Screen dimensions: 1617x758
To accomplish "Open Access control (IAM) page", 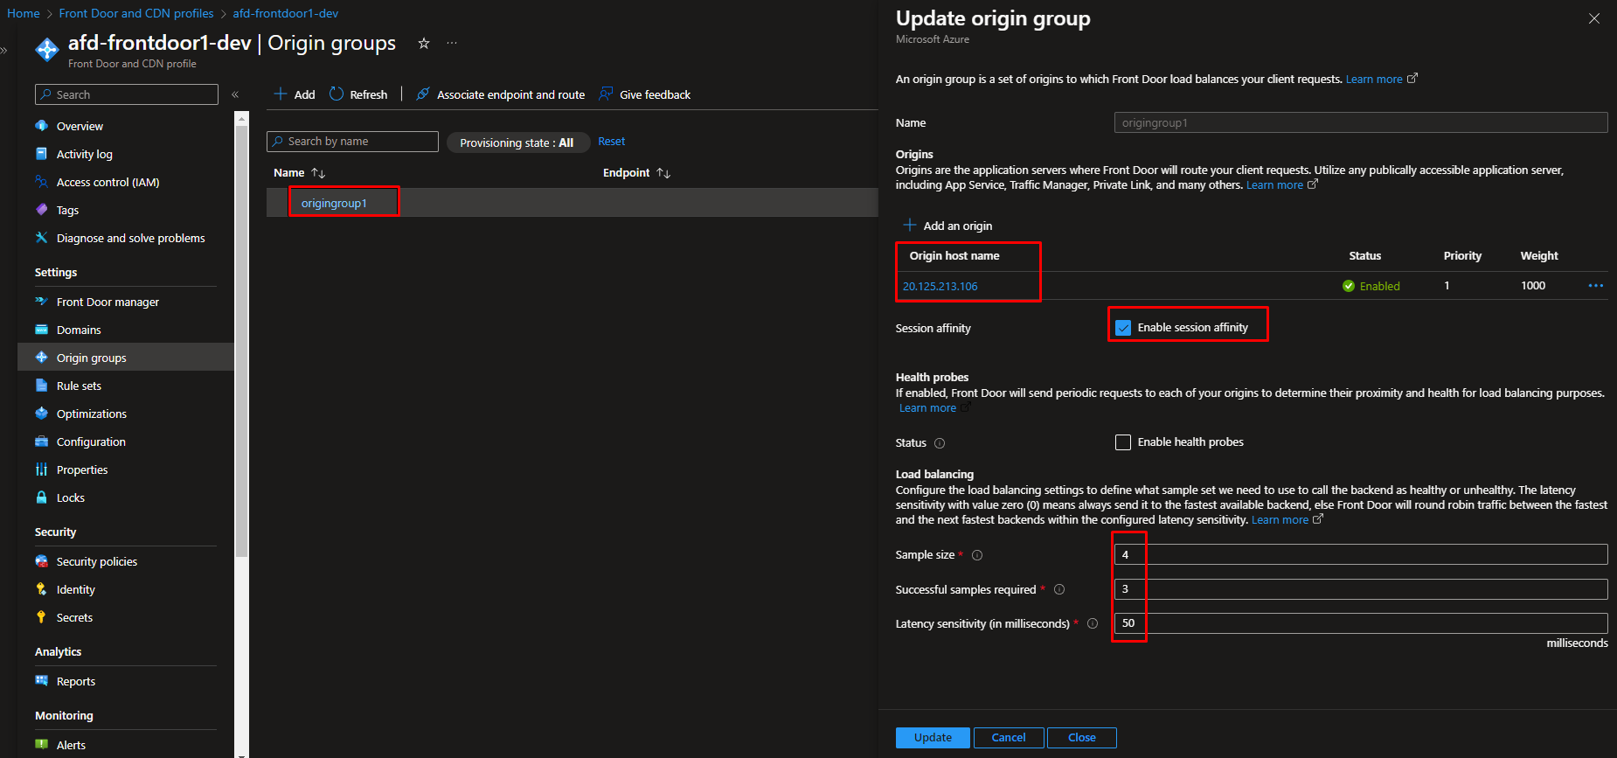I will 108,182.
